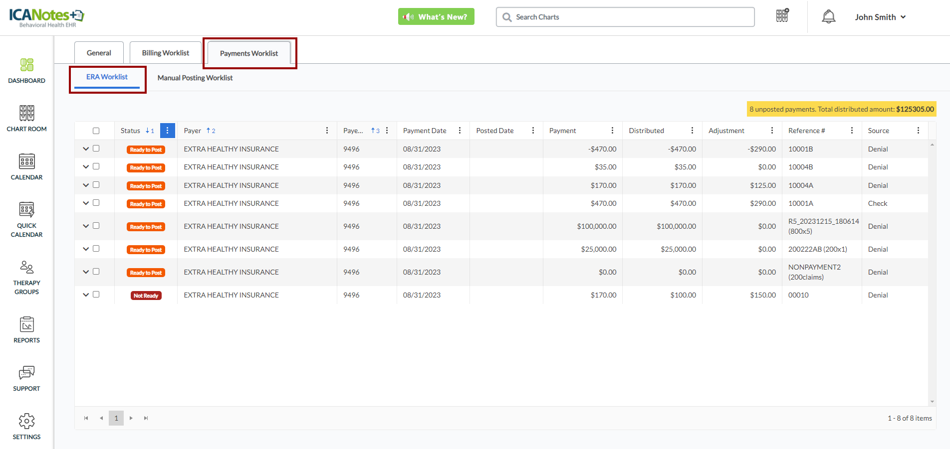Switch to the Billing Worklist tab
Image resolution: width=950 pixels, height=449 pixels.
click(166, 53)
